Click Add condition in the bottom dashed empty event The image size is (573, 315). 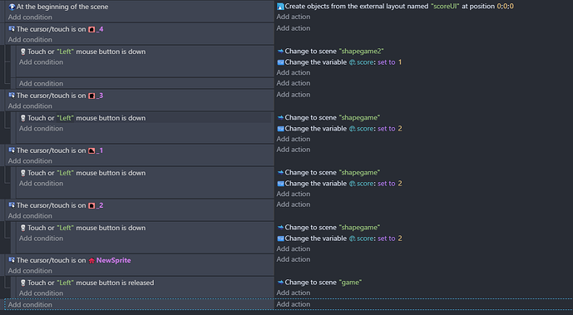coord(30,304)
